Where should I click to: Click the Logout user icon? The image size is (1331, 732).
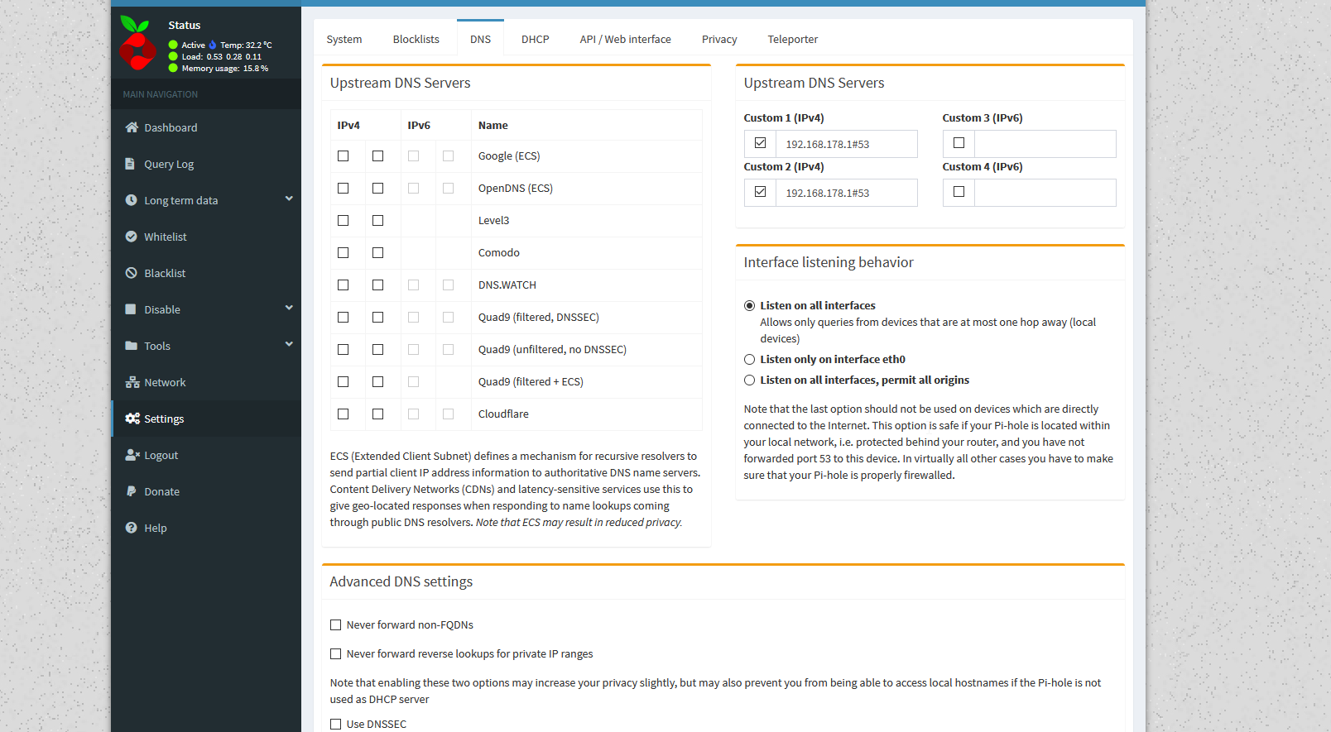point(132,455)
